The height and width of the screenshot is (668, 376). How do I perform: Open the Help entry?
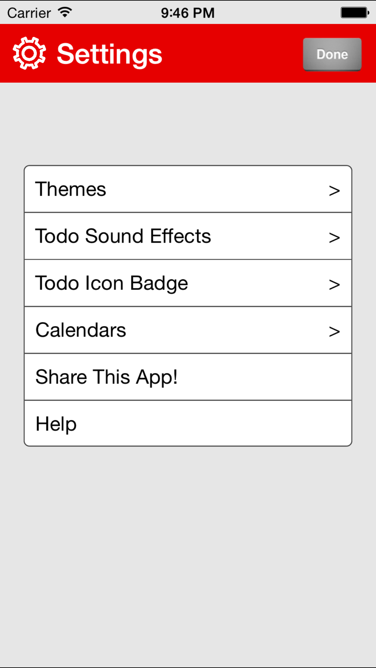click(188, 423)
